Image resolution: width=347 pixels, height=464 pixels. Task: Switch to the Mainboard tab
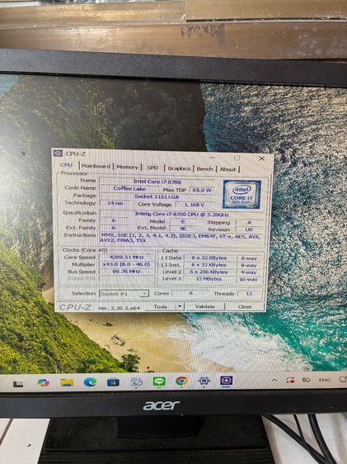click(96, 166)
